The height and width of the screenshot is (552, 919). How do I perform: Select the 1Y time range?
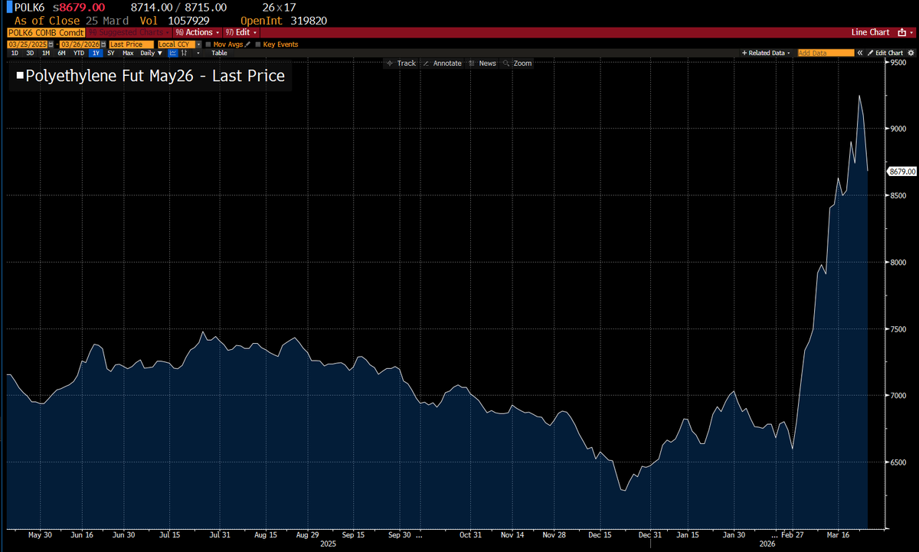click(96, 53)
